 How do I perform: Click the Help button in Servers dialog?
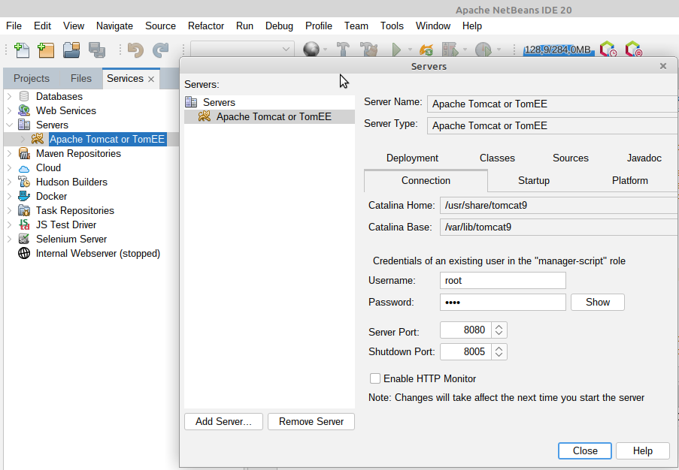[x=643, y=451]
